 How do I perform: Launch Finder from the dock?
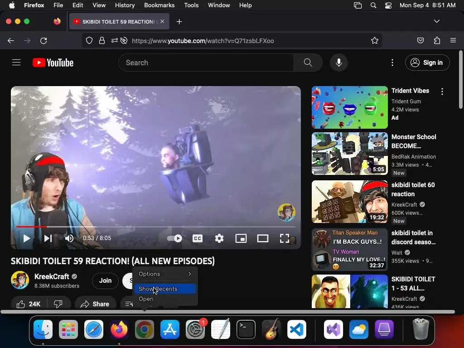point(43,329)
